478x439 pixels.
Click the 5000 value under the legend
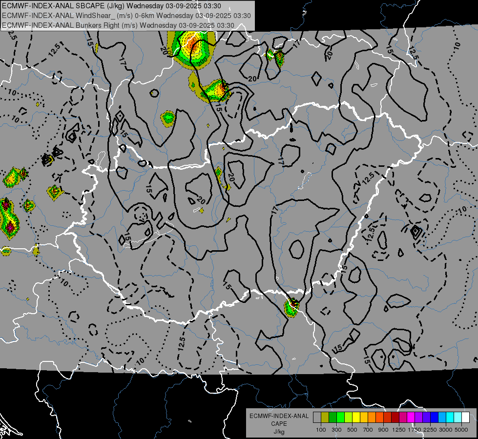click(x=461, y=430)
